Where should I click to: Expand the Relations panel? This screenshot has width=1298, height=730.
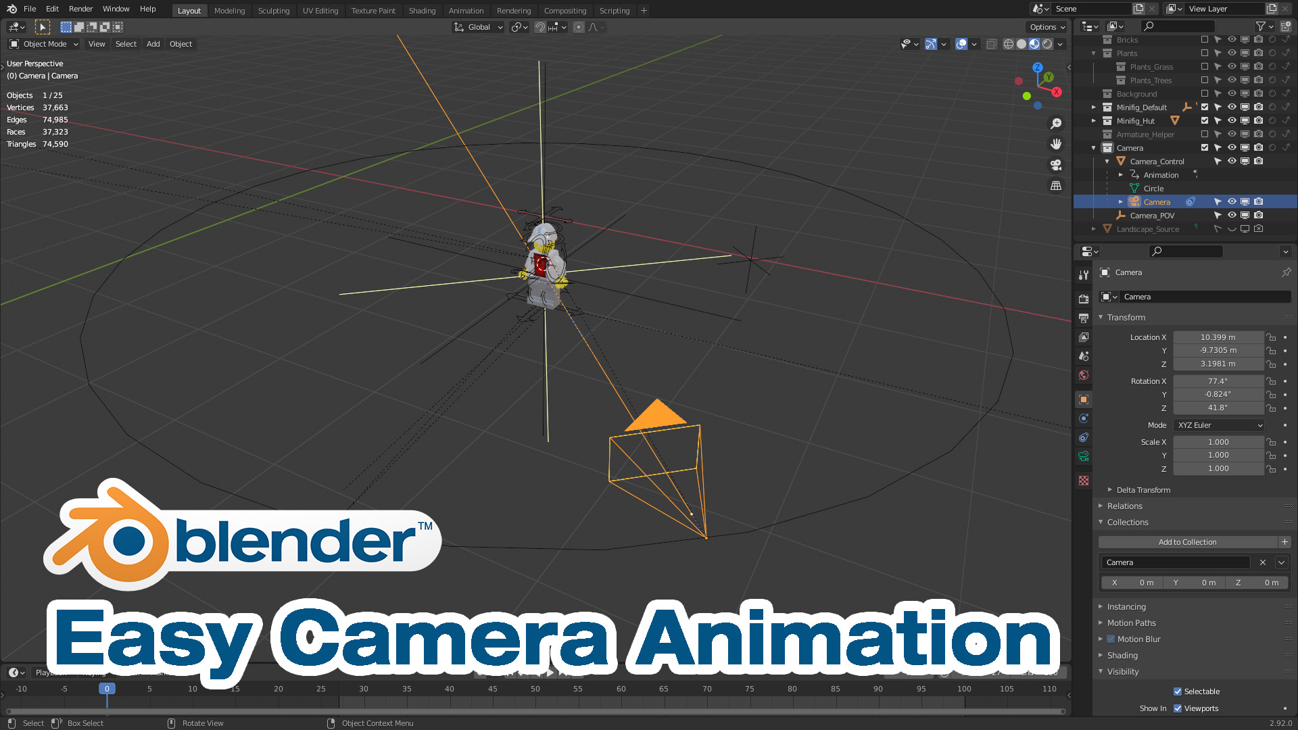pos(1101,506)
